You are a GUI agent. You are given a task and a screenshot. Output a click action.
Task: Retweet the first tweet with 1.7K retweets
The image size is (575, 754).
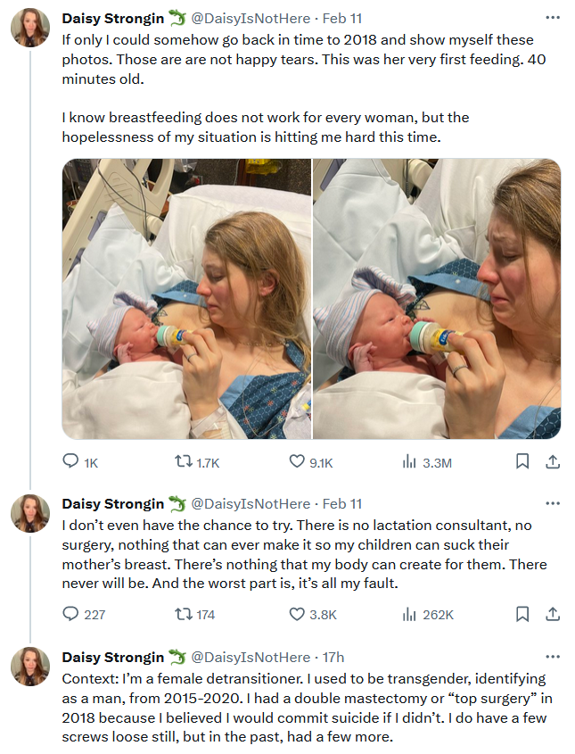(183, 461)
